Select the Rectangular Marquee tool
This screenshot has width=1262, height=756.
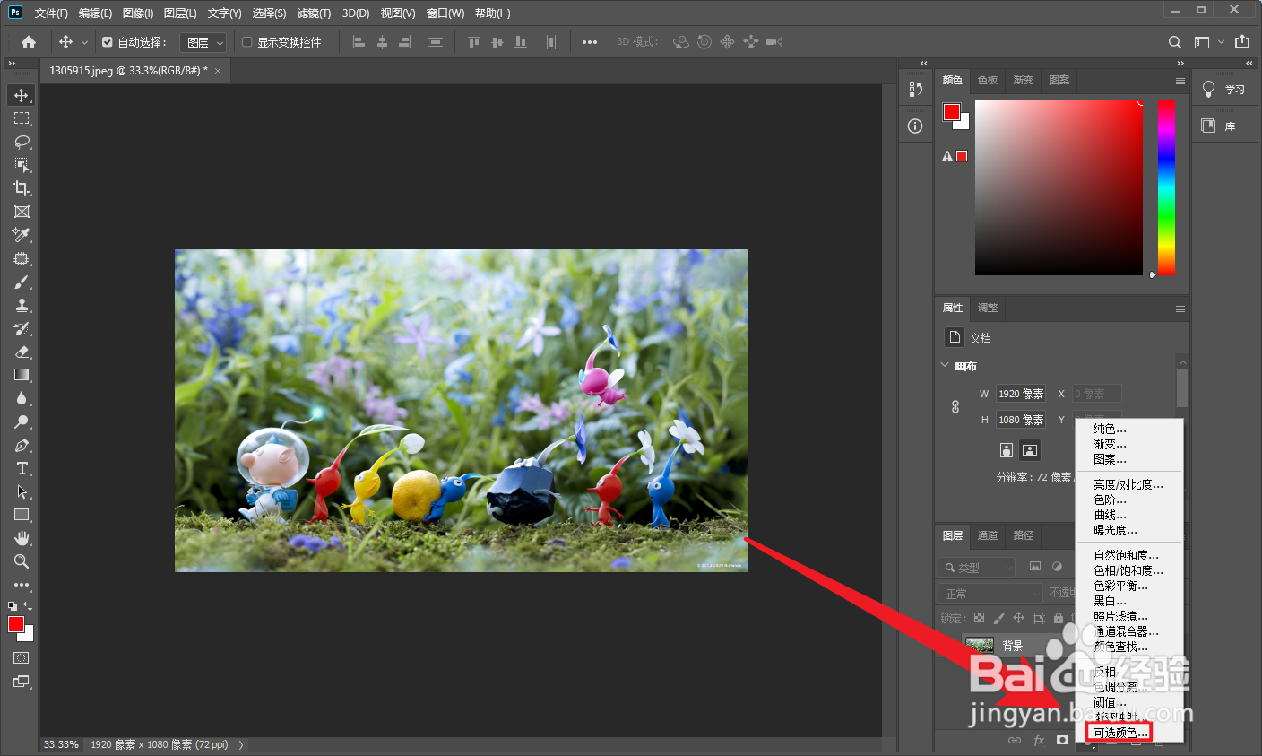[x=22, y=118]
